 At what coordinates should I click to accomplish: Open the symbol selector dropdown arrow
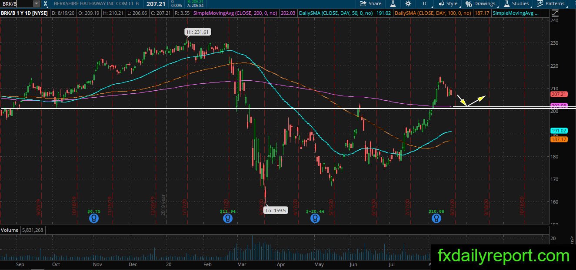point(36,3)
